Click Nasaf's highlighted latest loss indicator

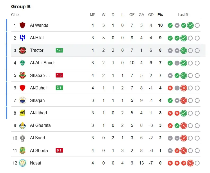[190, 163]
